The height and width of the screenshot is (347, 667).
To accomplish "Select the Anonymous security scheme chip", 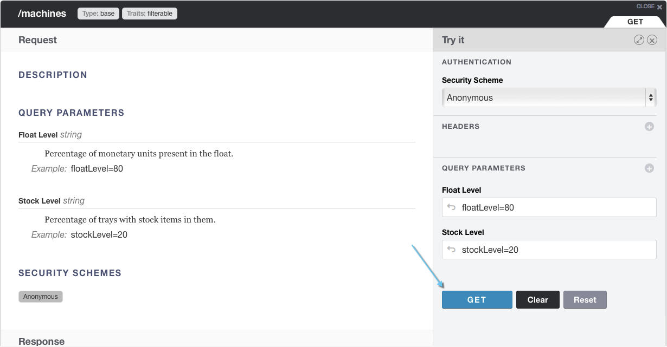I will point(40,296).
